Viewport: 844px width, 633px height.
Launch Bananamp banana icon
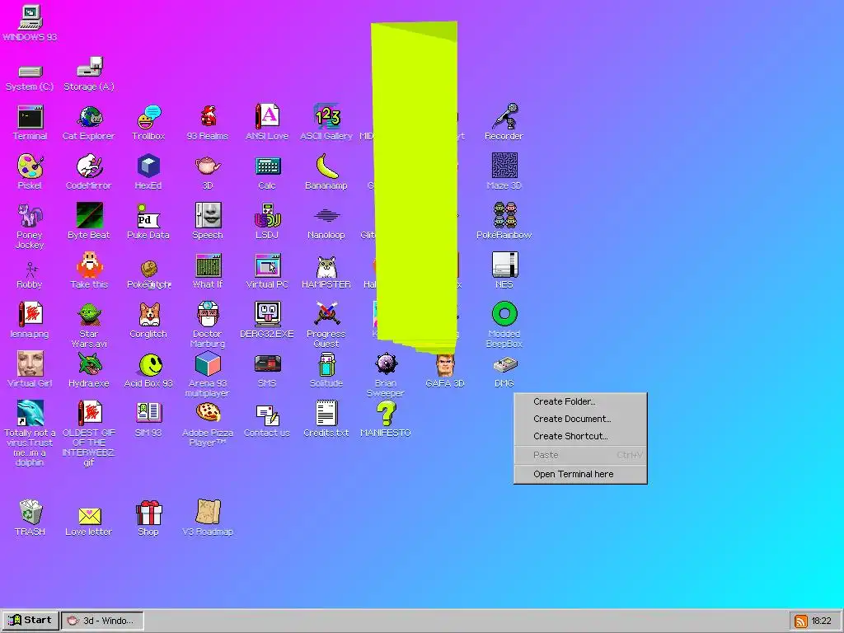326,166
